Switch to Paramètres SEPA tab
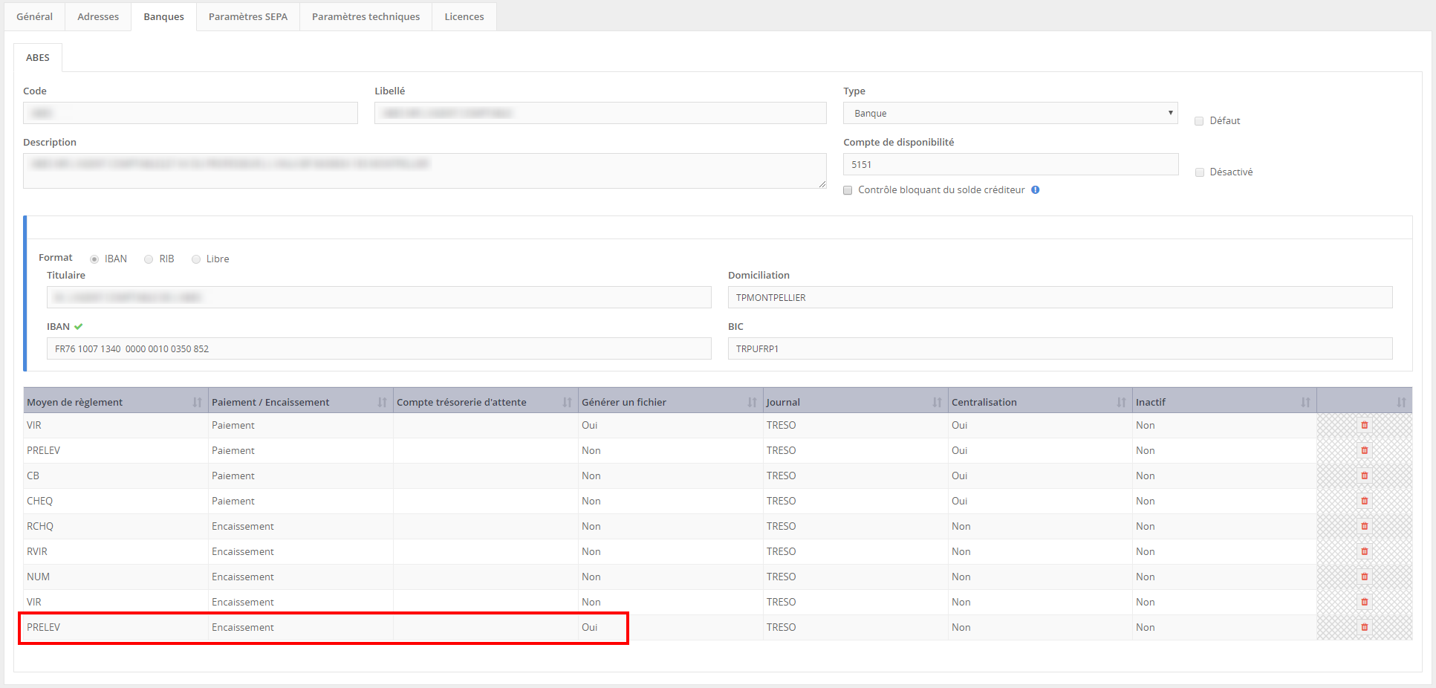The height and width of the screenshot is (688, 1436). (x=247, y=16)
